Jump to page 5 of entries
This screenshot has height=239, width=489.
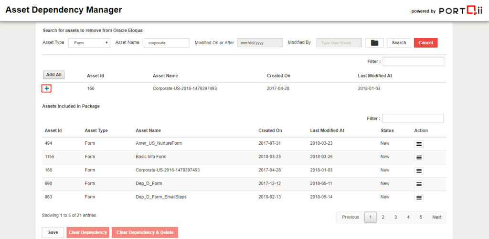pos(421,217)
